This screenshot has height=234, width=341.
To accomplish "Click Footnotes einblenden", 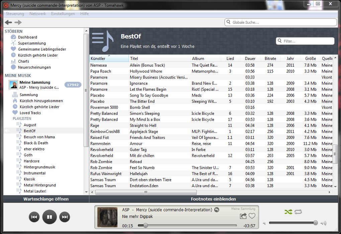I will coord(214,199).
